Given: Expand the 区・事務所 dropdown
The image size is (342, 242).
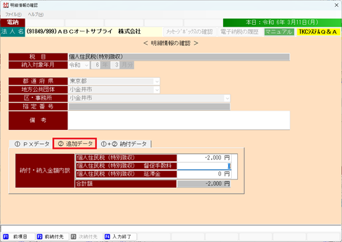Looking at the screenshot, I should [227, 98].
